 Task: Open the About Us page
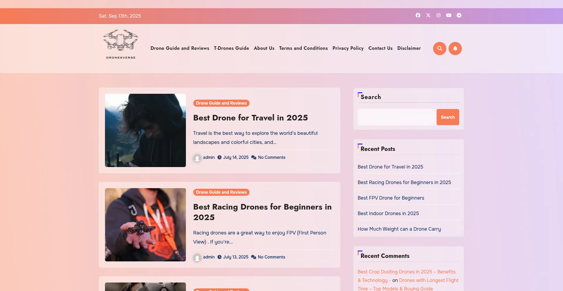[264, 48]
